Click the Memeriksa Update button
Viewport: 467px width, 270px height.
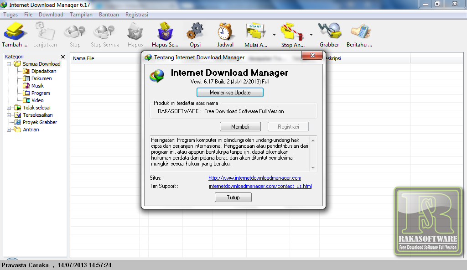tap(230, 93)
